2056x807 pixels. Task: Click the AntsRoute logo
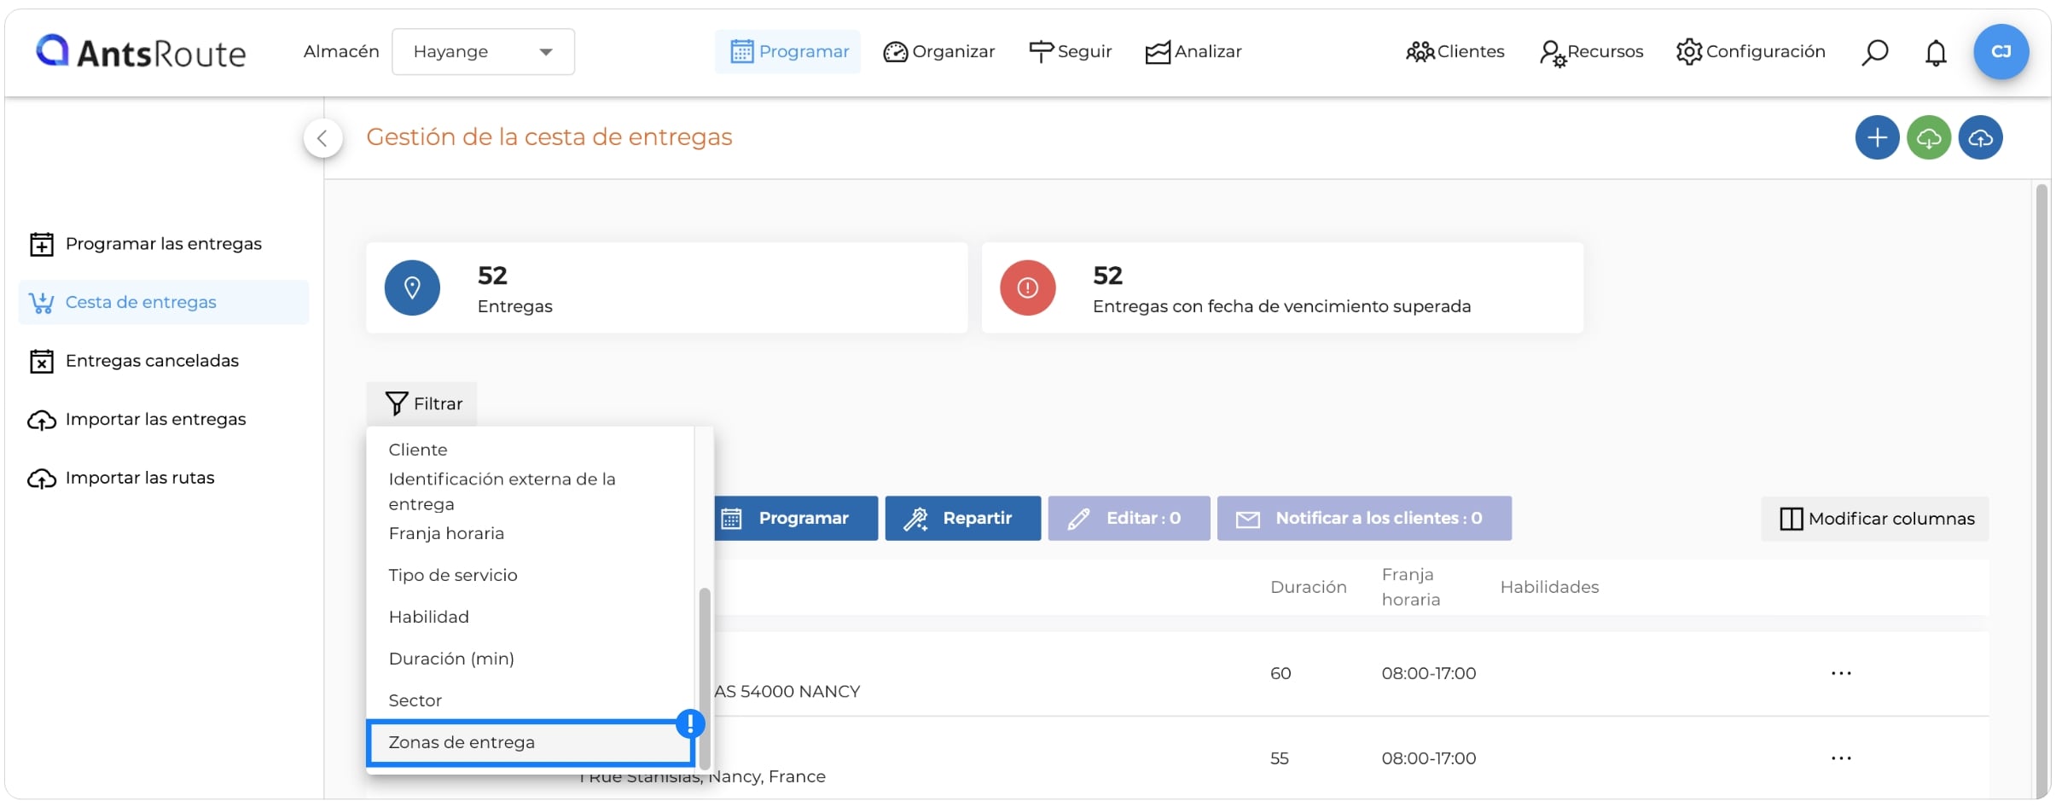pos(141,52)
